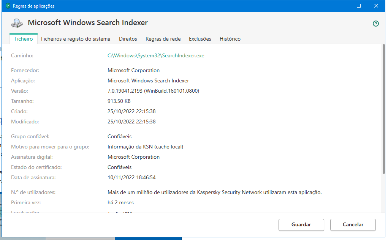Open help with the green question mark icon
The image size is (388, 240).
coord(376,24)
